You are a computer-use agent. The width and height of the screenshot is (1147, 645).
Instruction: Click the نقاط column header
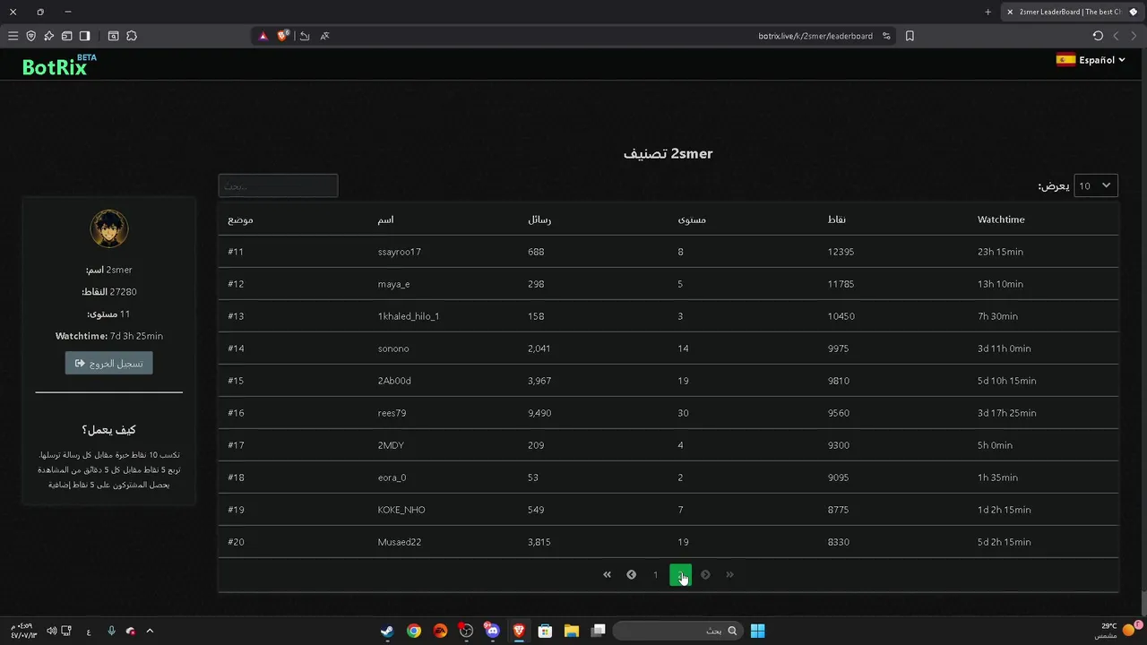(837, 219)
